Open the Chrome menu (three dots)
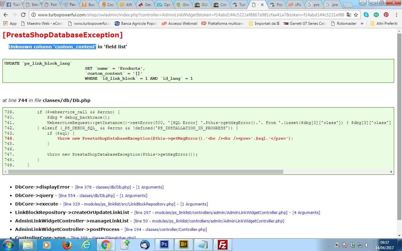The height and width of the screenshot is (251, 402). pos(396,15)
